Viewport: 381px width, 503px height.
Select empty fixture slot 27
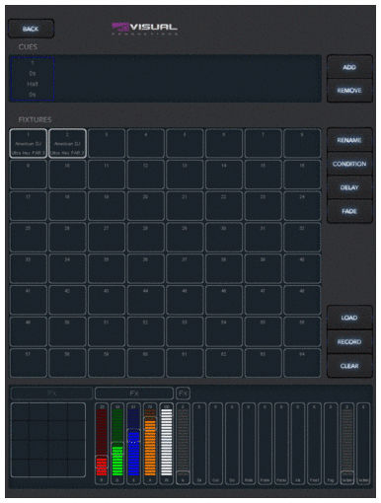coord(107,238)
